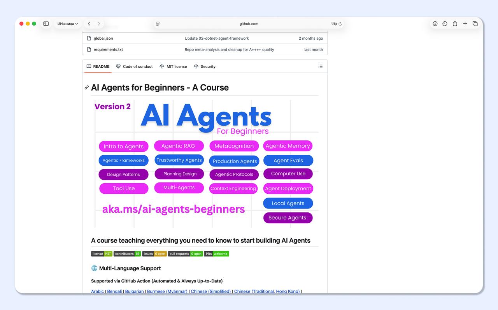Click the file icon beside global.json

click(x=89, y=38)
